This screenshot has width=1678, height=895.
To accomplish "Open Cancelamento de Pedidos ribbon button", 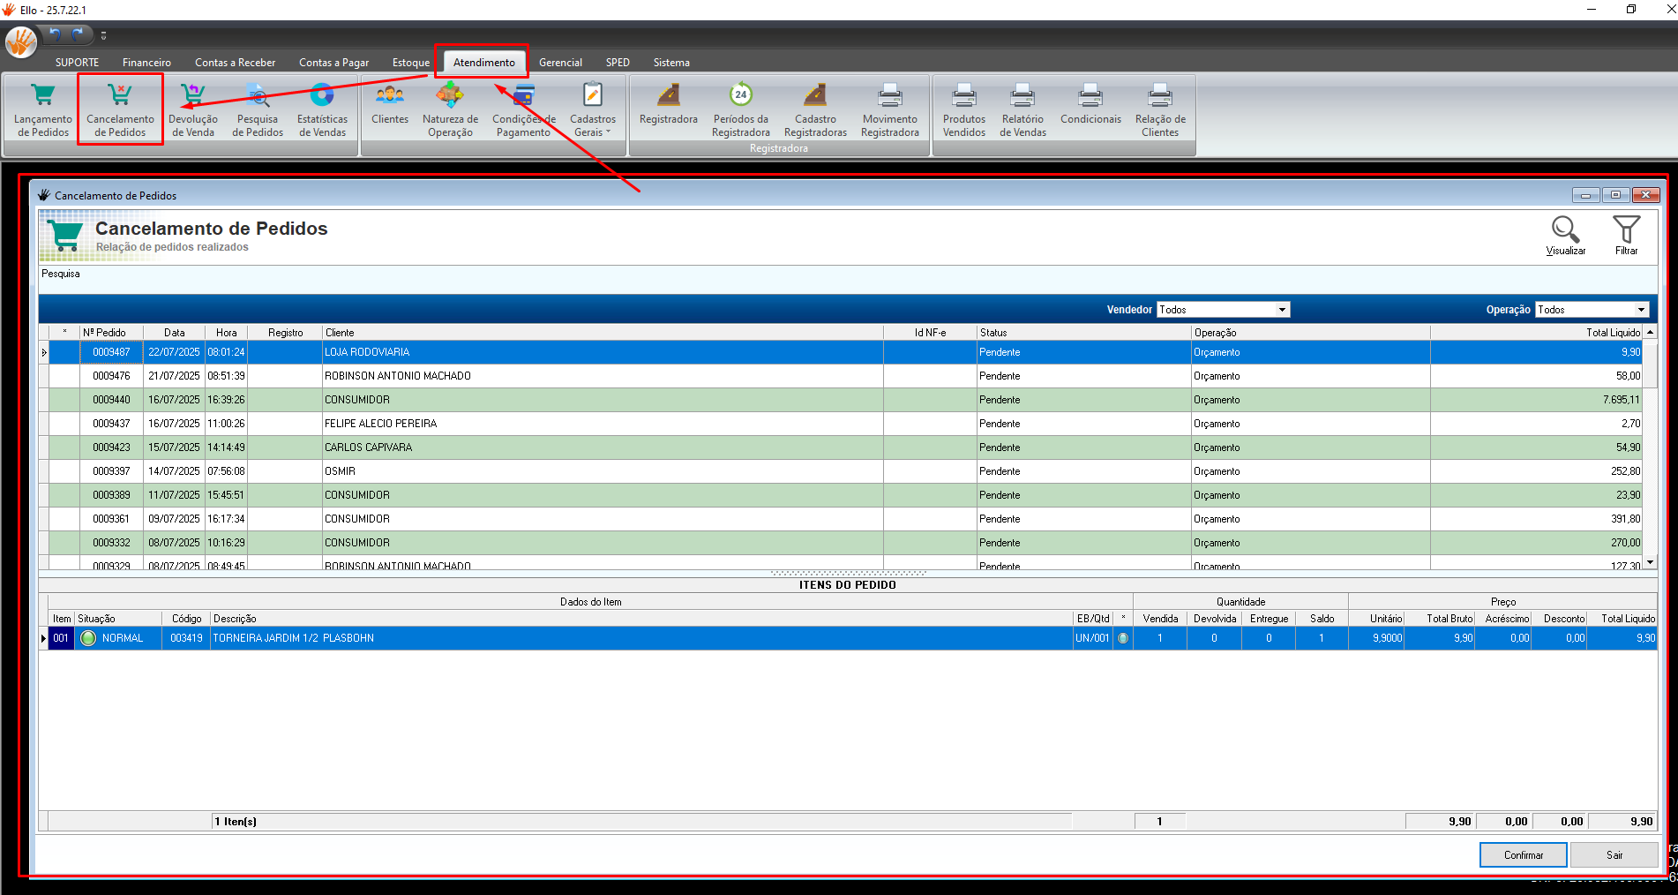I will pyautogui.click(x=120, y=109).
